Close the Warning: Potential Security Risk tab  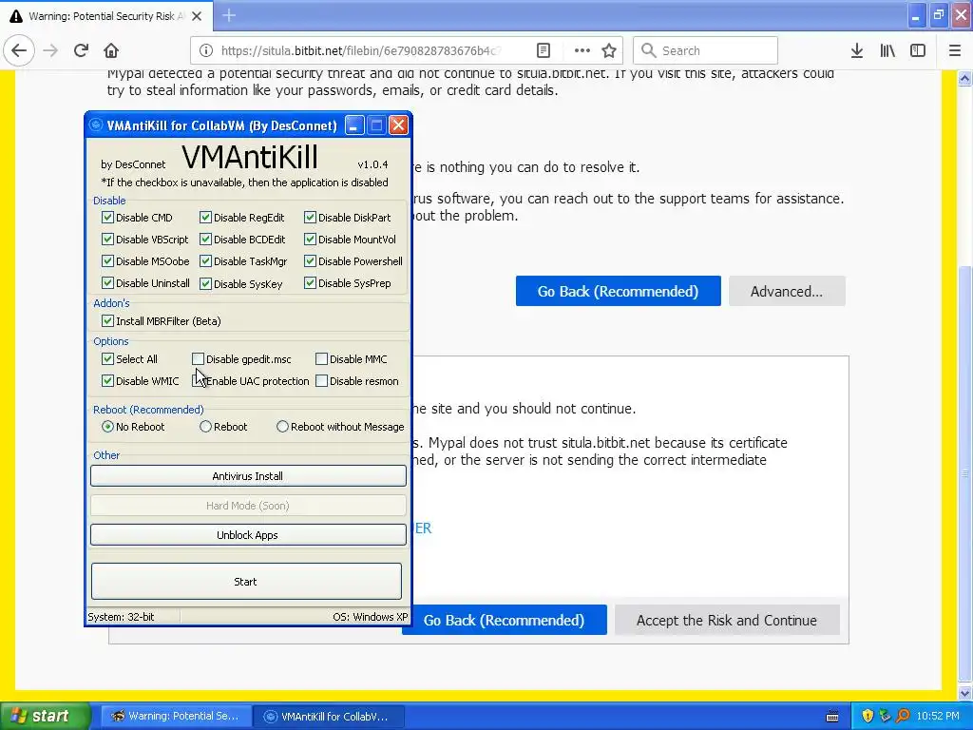pos(197,16)
